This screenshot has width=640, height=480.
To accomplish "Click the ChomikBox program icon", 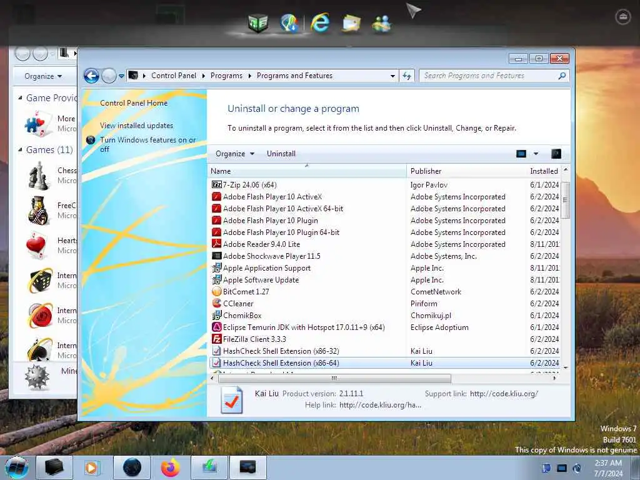I will 216,315.
